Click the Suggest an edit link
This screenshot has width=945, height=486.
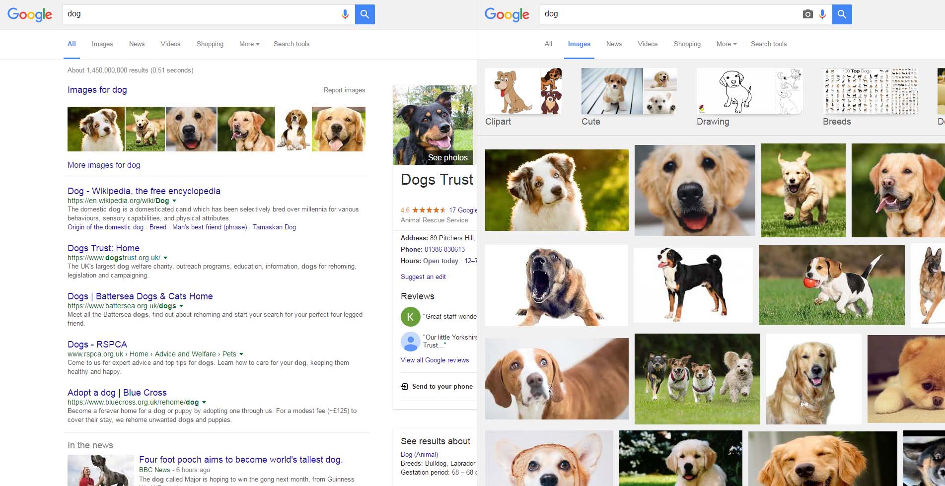point(423,277)
